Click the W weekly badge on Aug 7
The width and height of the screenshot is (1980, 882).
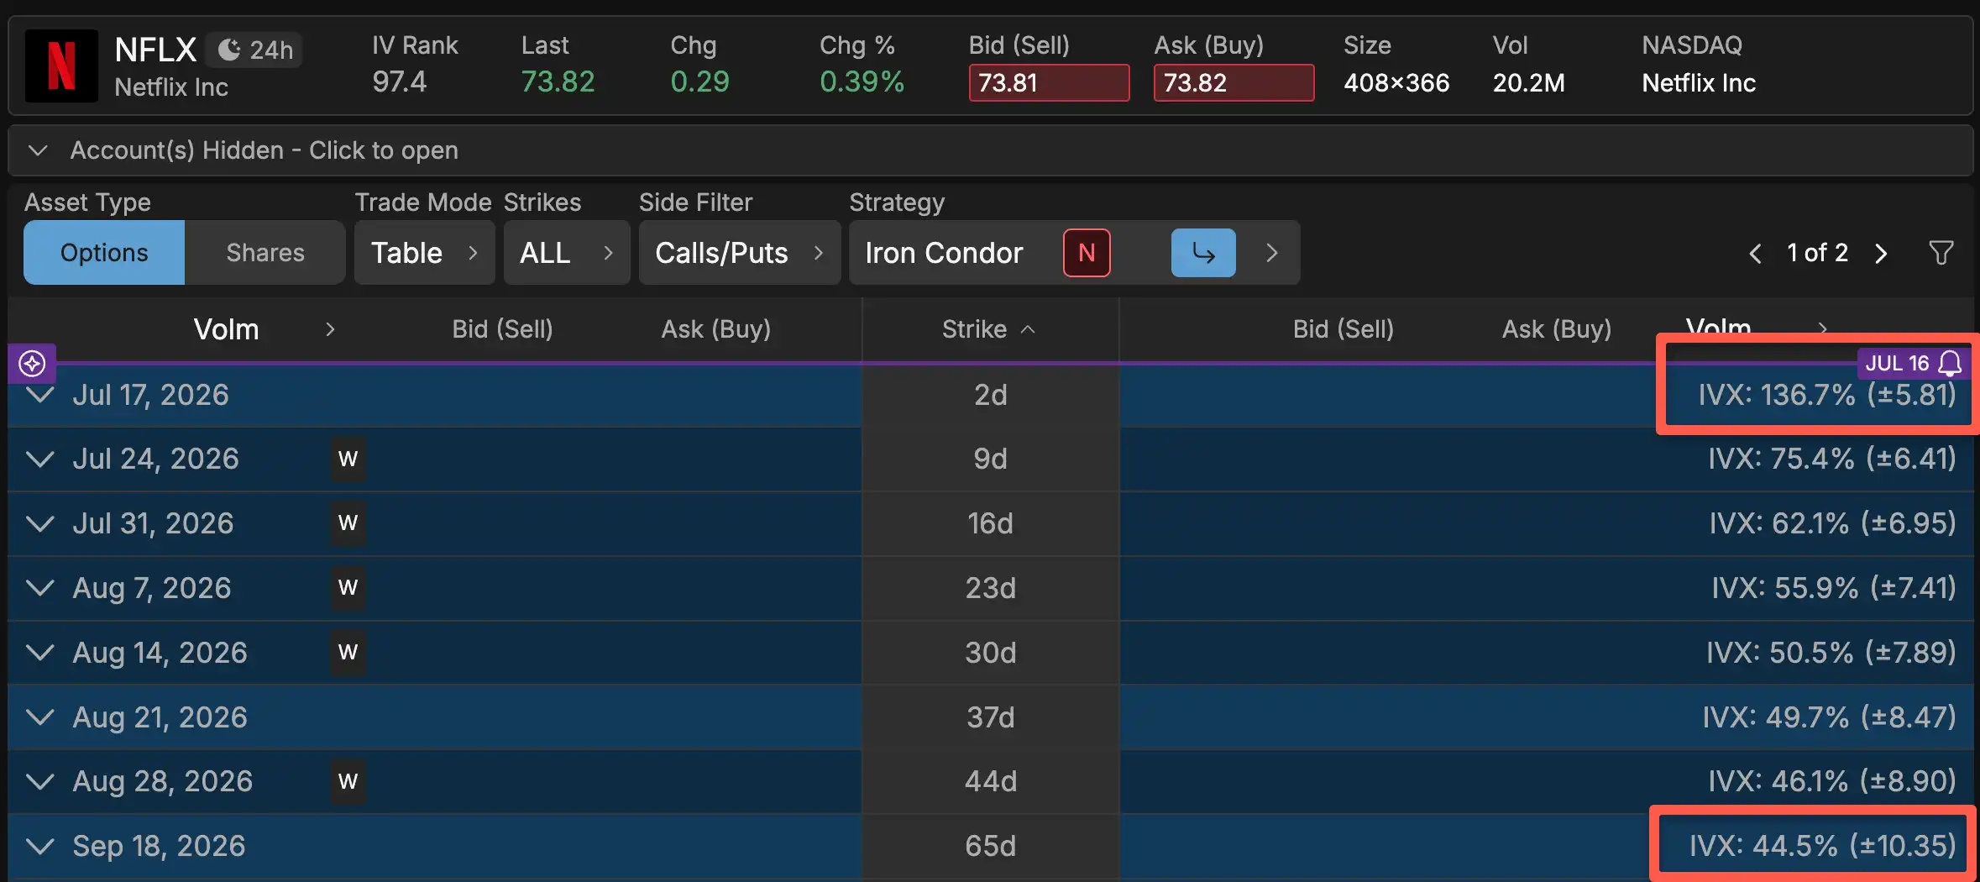[348, 588]
